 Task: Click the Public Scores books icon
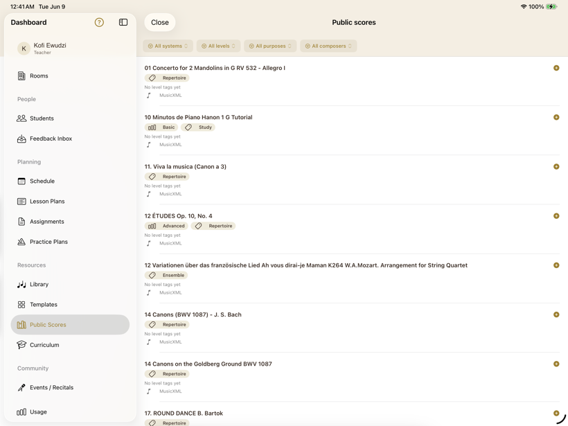[x=21, y=325]
